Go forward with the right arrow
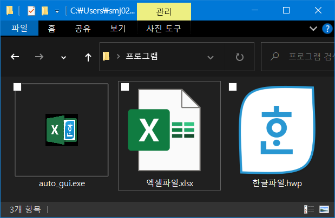Viewport: 335px width, 218px height. [39, 57]
